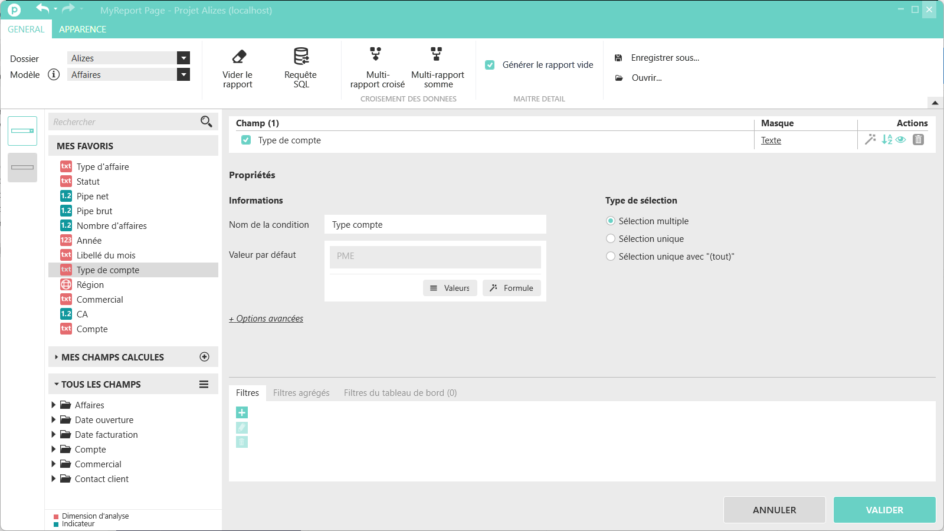This screenshot has height=531, width=944.
Task: Click the magic wand action icon
Action: click(x=870, y=140)
